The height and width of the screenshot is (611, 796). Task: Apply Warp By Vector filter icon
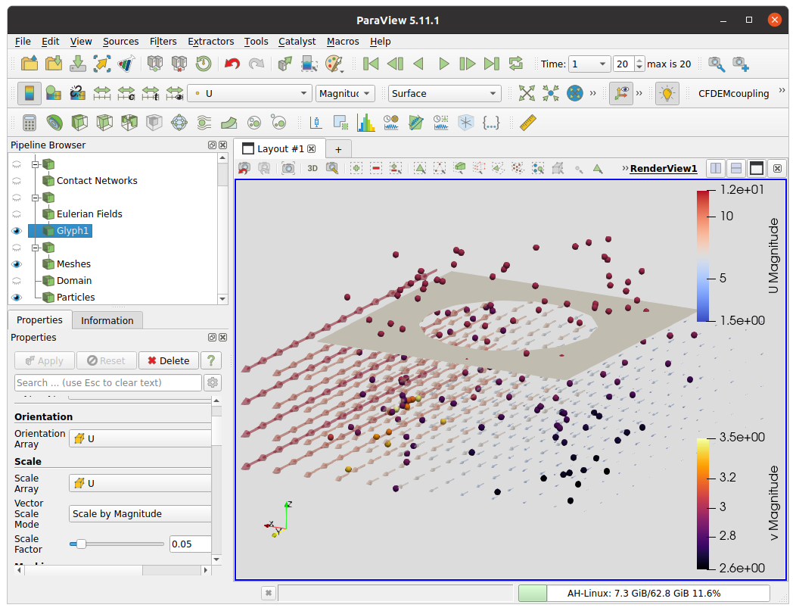tap(229, 123)
